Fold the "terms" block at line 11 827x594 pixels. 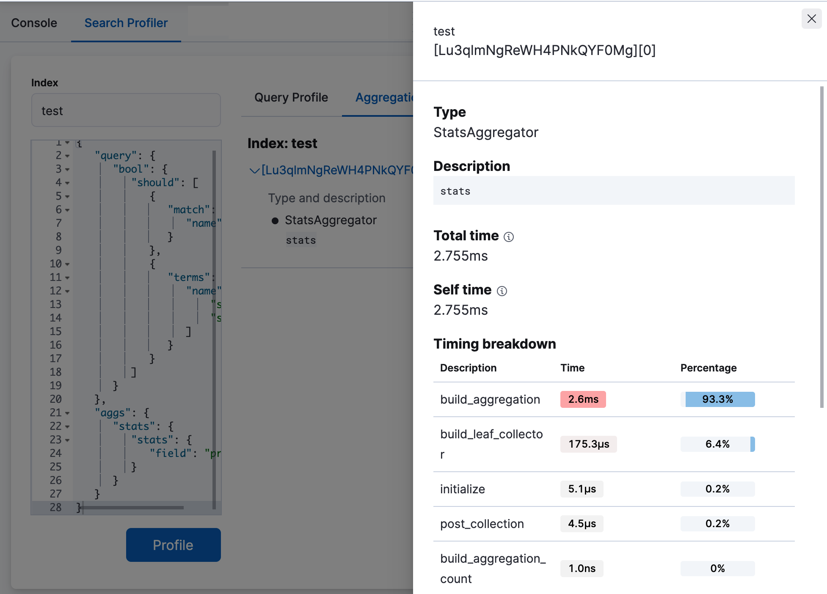(x=67, y=278)
